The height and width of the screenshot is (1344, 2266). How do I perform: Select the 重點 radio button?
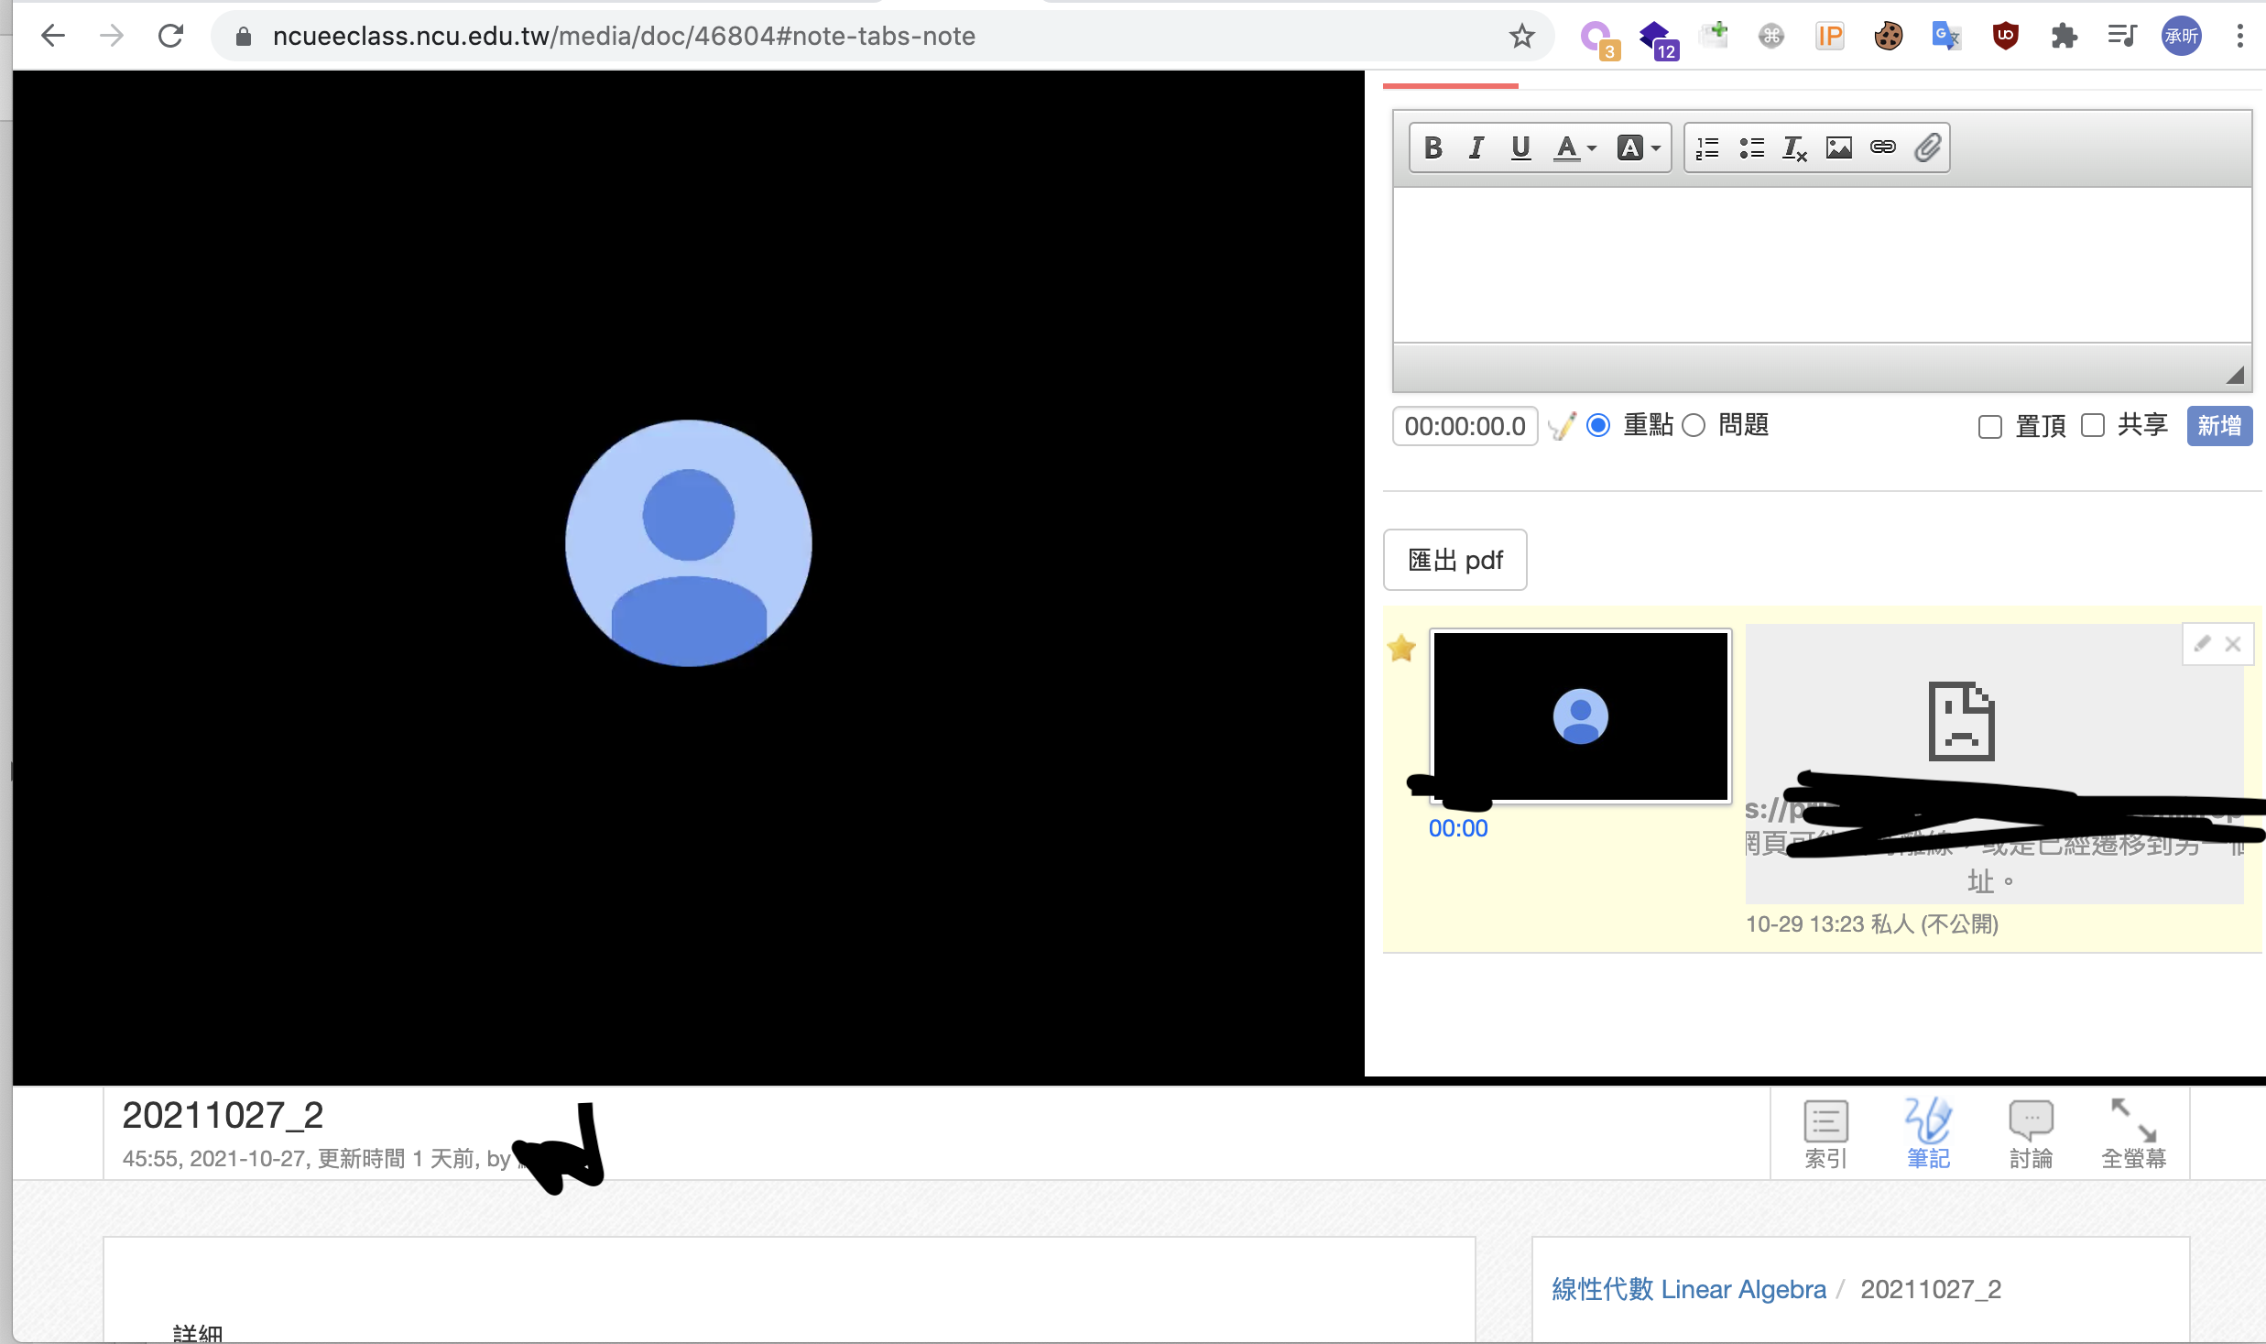point(1598,425)
